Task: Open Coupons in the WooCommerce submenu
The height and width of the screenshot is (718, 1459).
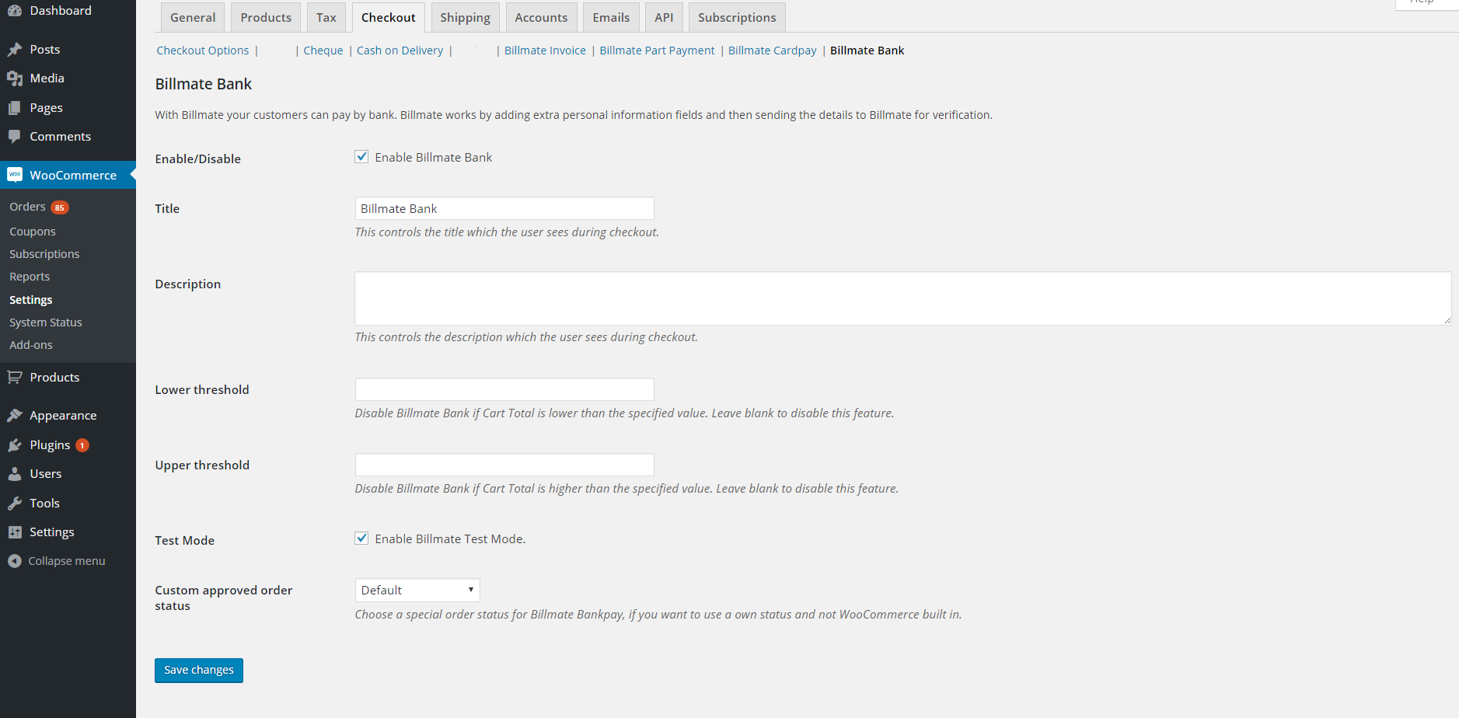Action: point(33,232)
